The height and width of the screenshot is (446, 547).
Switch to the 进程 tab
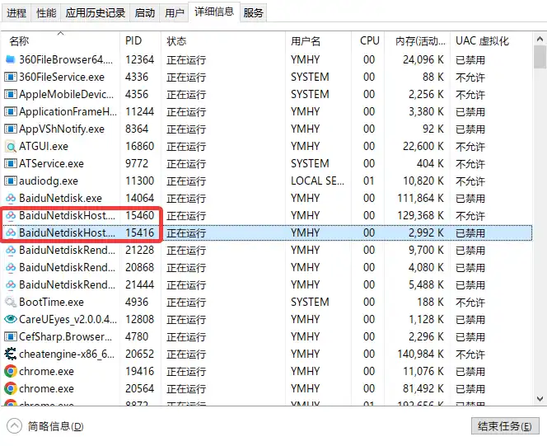[16, 13]
